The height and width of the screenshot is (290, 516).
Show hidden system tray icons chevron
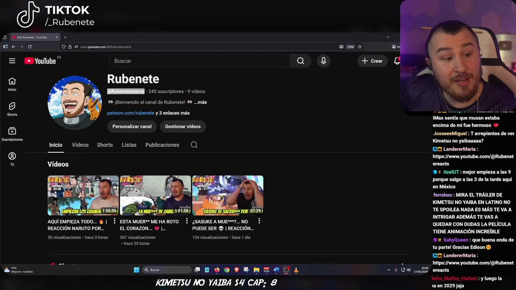click(x=389, y=270)
